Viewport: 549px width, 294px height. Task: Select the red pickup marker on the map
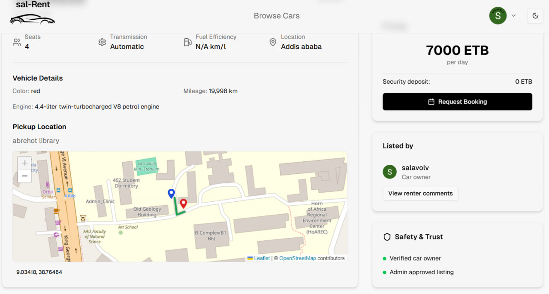click(x=184, y=203)
